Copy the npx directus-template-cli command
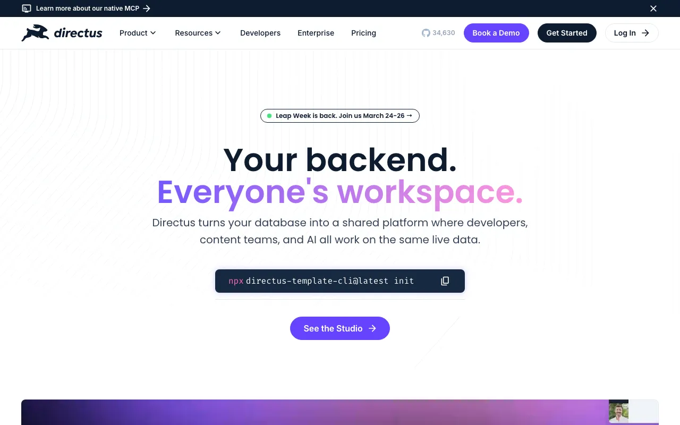The image size is (680, 425). point(445,280)
